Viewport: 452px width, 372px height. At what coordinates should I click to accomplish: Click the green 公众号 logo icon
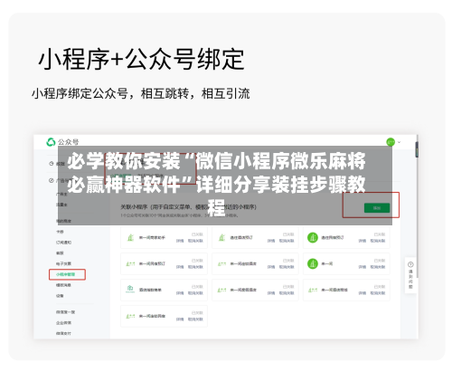[x=51, y=142]
